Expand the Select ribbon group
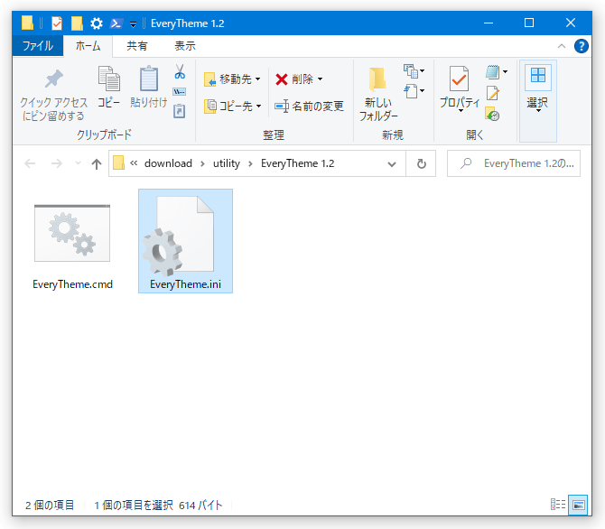605x529 pixels. click(x=538, y=101)
